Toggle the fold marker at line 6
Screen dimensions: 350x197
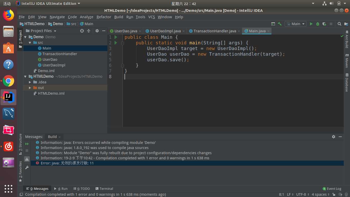pyautogui.click(x=122, y=65)
